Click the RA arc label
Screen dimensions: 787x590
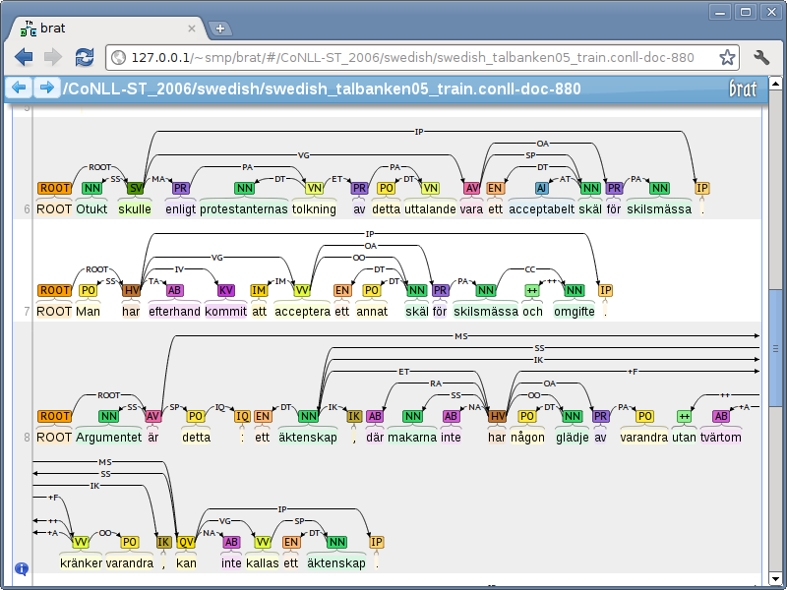tap(436, 383)
